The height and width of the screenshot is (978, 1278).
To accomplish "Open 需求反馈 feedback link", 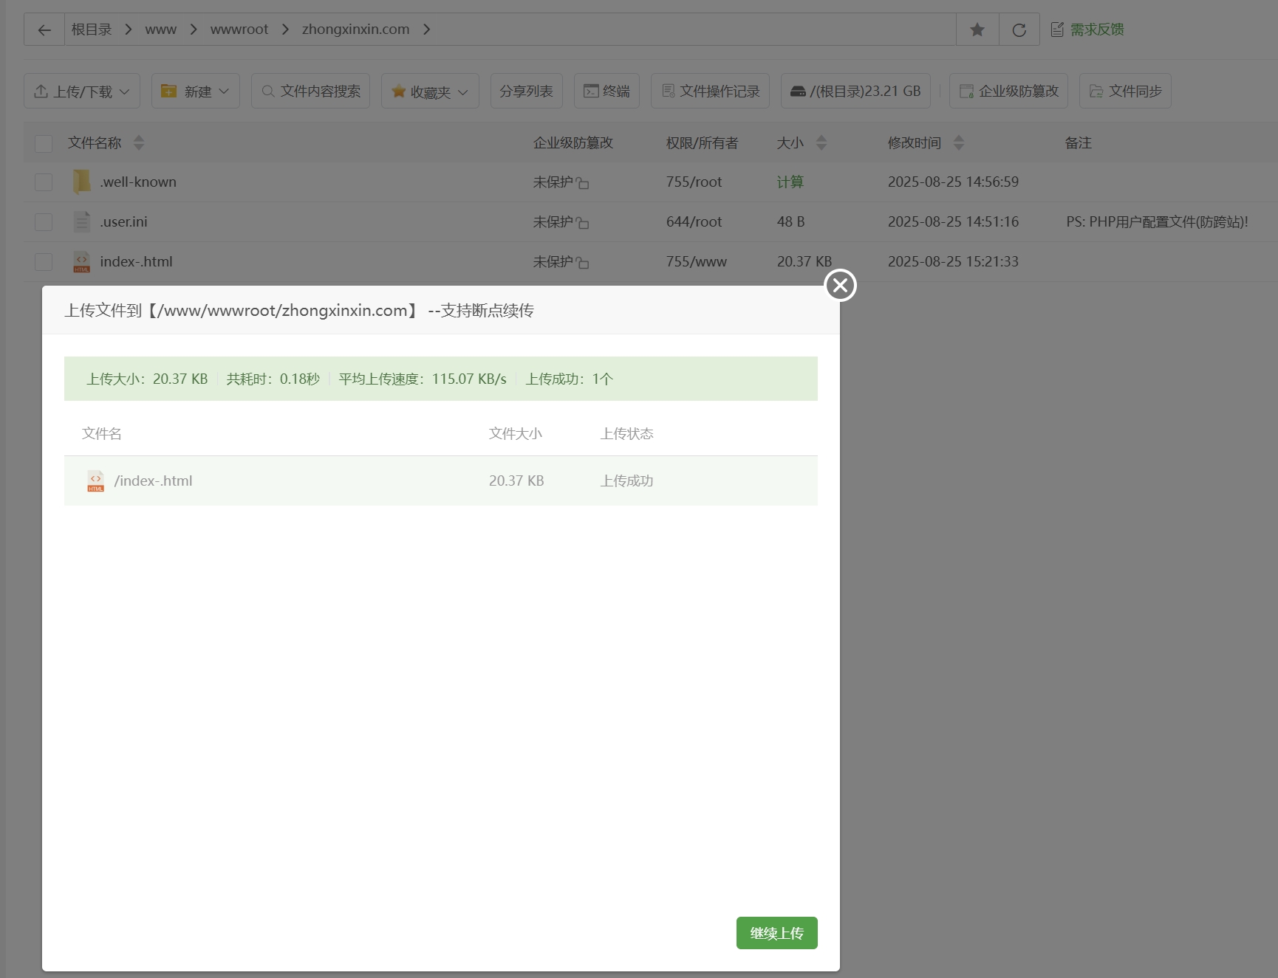I will tap(1087, 30).
